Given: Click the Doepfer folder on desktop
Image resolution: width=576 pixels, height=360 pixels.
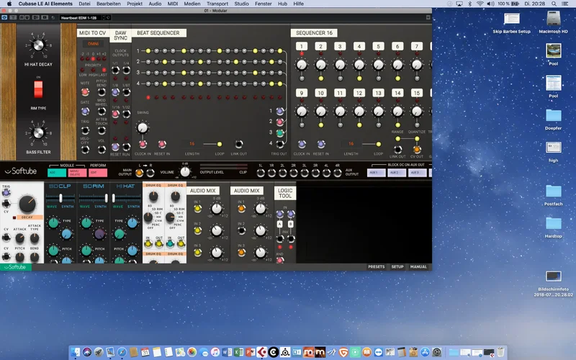Looking at the screenshot, I should tap(553, 116).
